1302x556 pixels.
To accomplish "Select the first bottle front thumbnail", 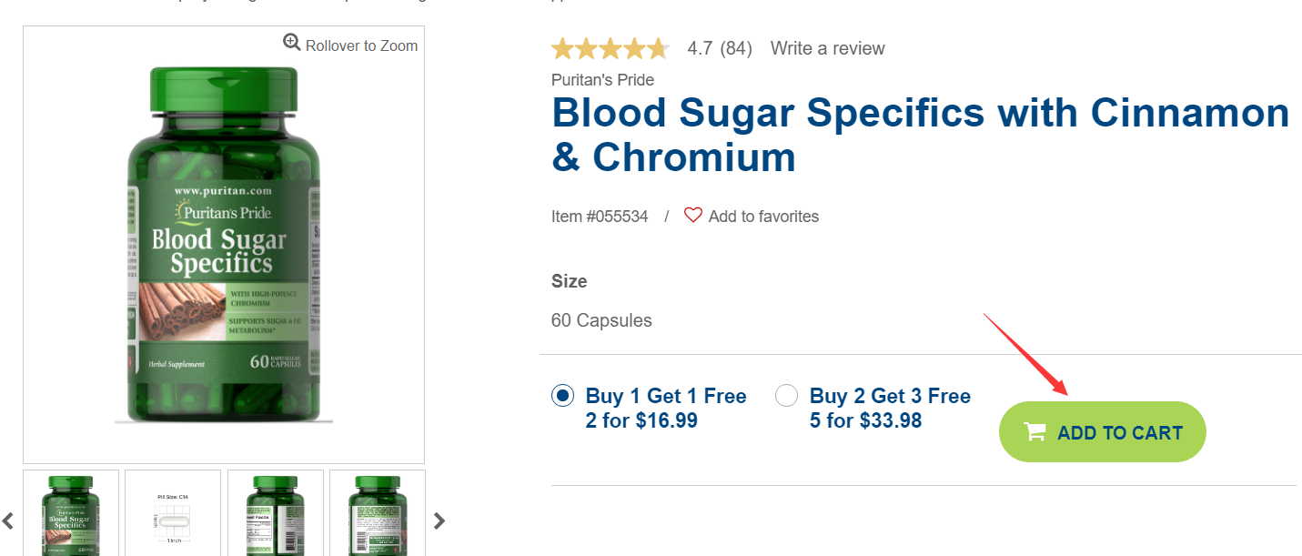I will click(x=71, y=514).
